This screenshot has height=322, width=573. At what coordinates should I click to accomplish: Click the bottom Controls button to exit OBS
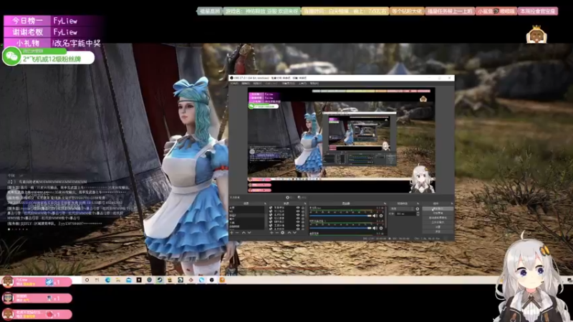click(438, 231)
